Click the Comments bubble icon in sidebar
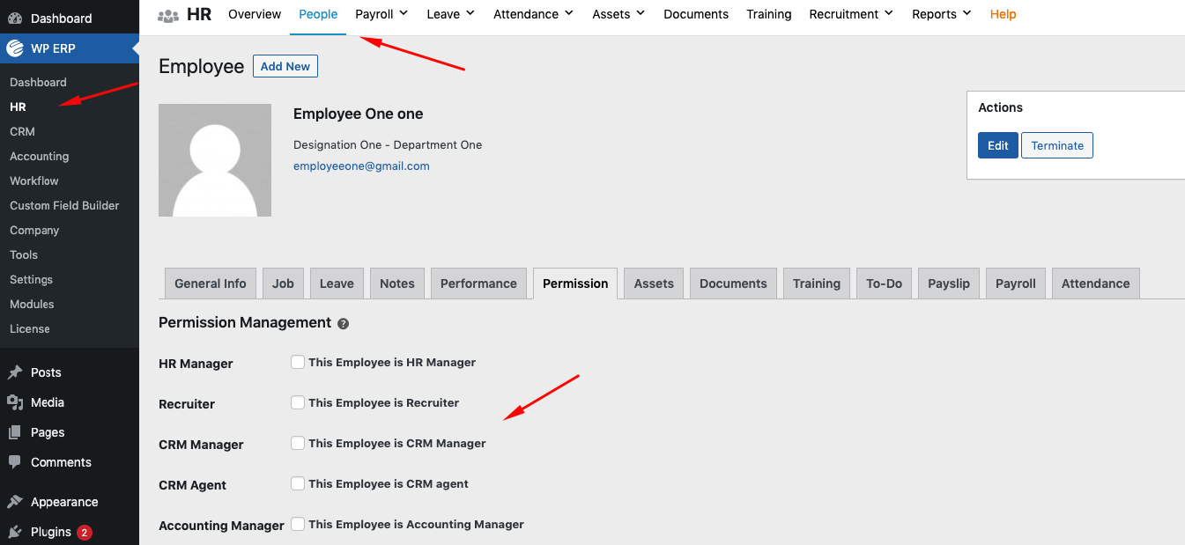The width and height of the screenshot is (1185, 545). click(x=16, y=462)
